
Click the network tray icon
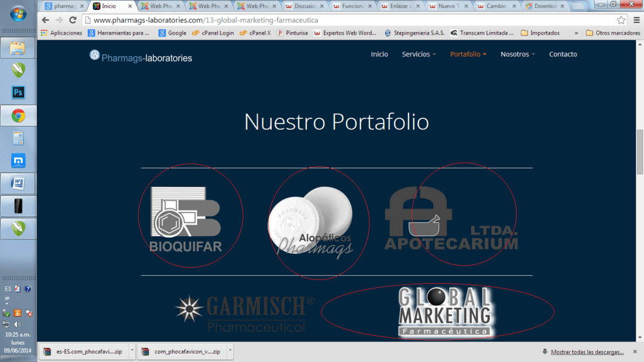[x=6, y=324]
